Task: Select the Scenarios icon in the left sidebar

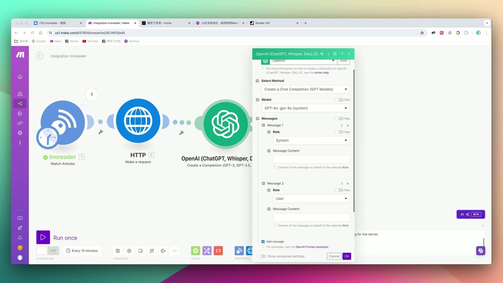Action: (x=20, y=103)
